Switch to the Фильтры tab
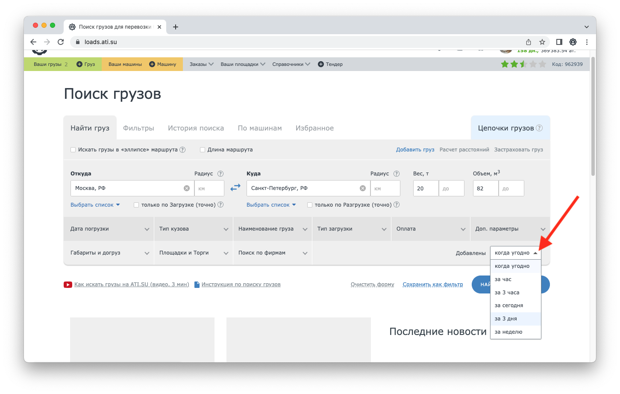Screen dimensions: 620x394 (x=138, y=128)
